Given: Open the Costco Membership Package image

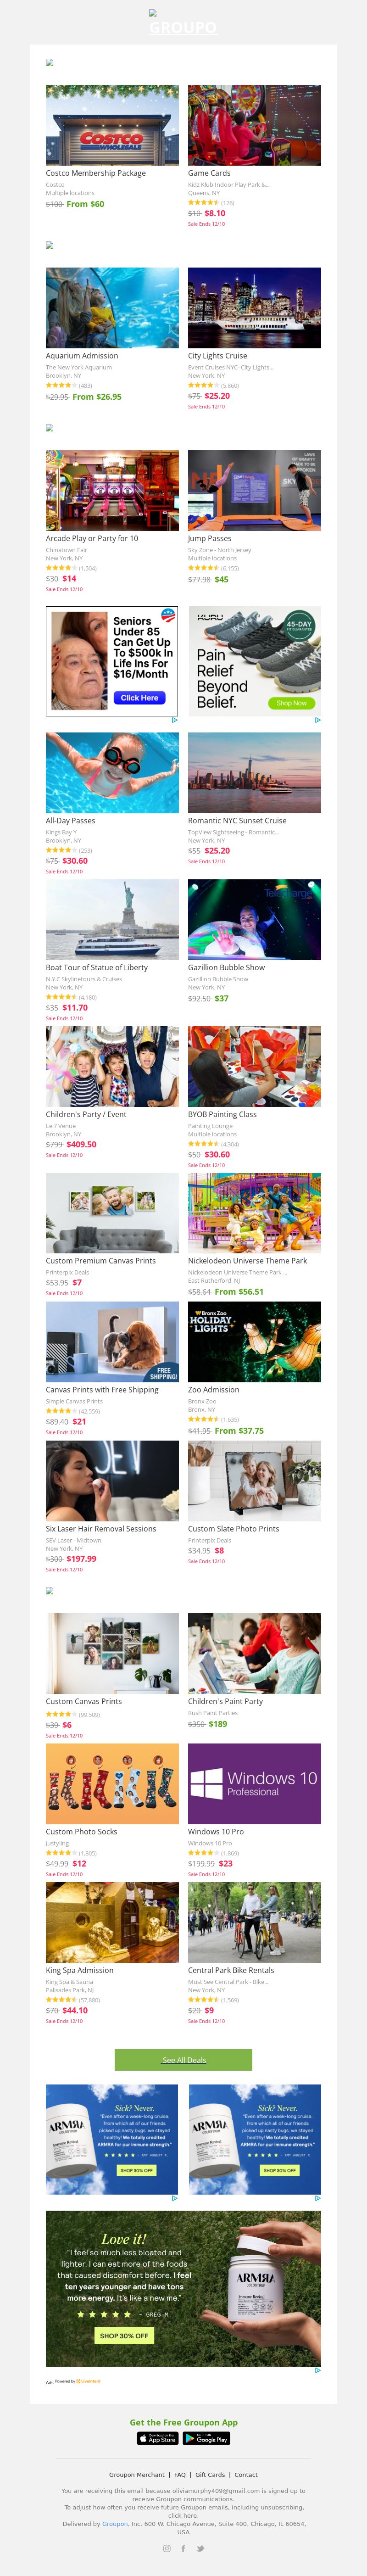Looking at the screenshot, I should [x=112, y=125].
